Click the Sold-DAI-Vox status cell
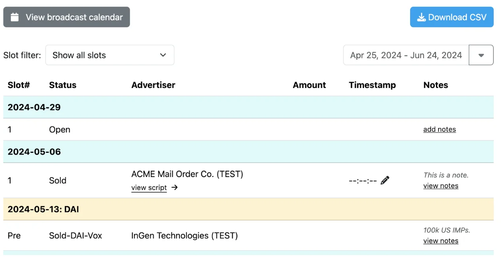502x257 pixels. point(76,236)
